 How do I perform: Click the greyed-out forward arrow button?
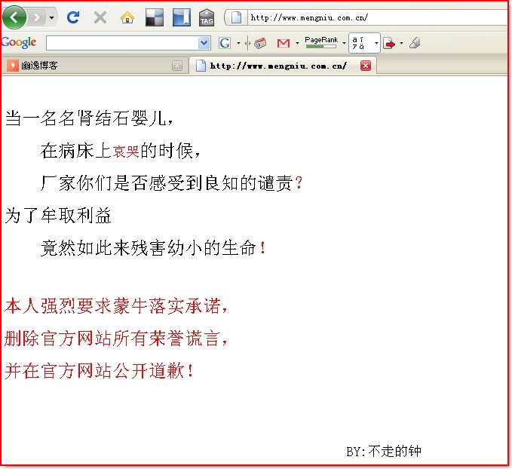[37, 17]
